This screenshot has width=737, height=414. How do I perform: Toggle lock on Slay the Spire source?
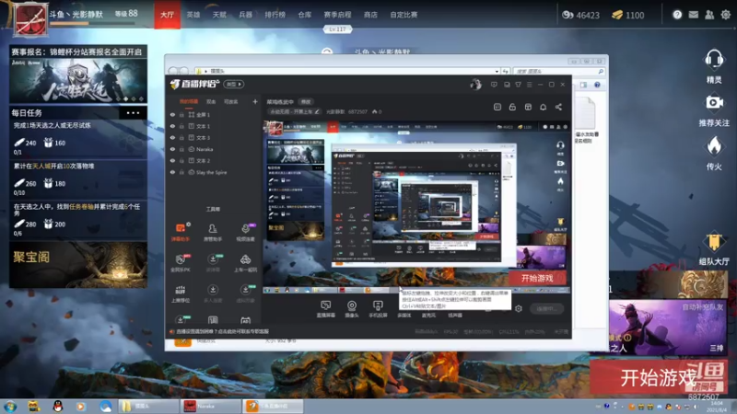tap(181, 172)
